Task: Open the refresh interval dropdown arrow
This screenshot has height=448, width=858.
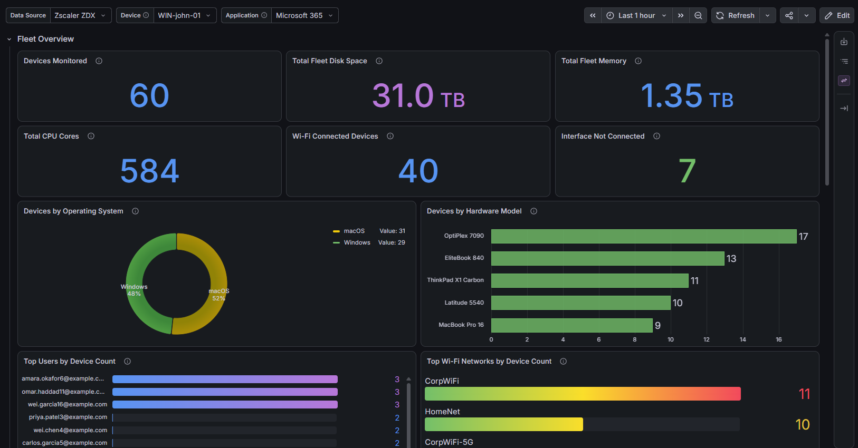Action: click(768, 15)
